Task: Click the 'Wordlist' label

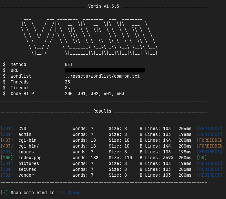Action: pos(21,76)
